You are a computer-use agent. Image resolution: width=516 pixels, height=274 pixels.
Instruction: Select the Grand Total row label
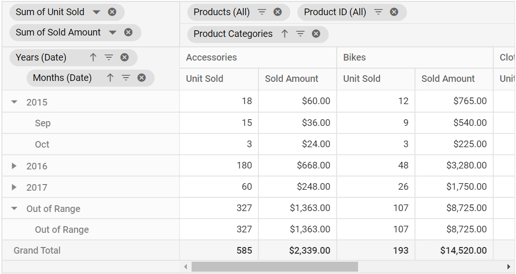tap(37, 250)
